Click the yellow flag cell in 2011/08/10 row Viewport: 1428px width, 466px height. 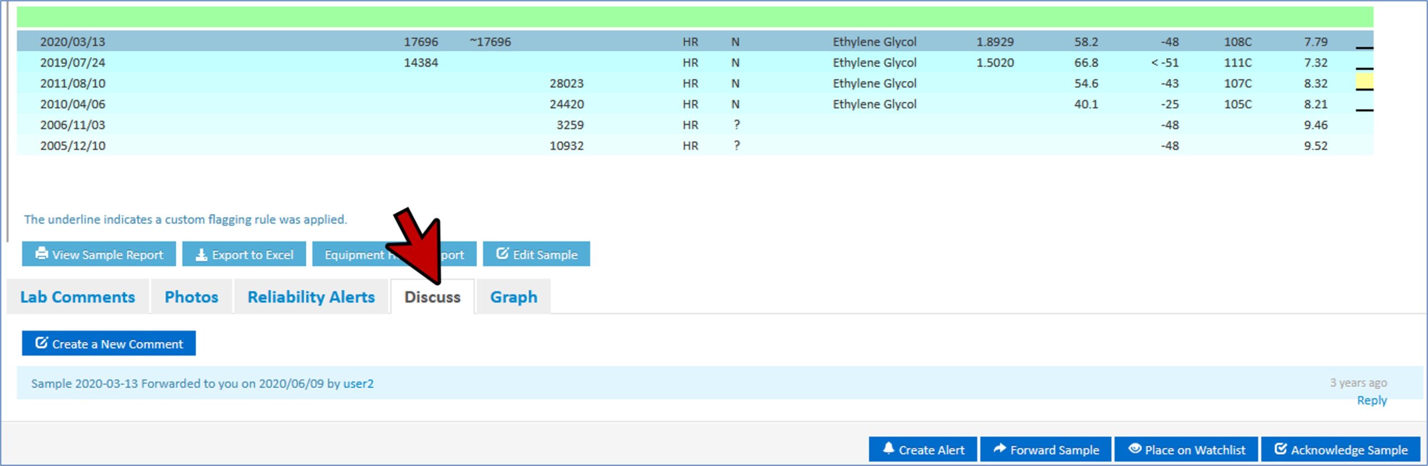click(1364, 82)
